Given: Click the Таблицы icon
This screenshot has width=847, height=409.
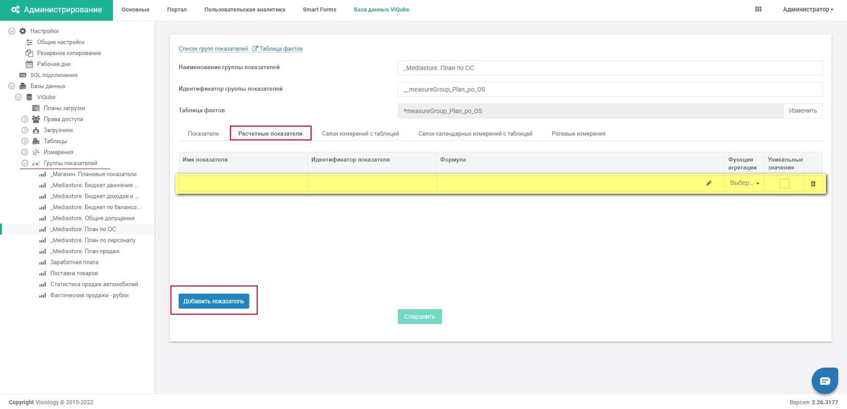Looking at the screenshot, I should point(36,141).
